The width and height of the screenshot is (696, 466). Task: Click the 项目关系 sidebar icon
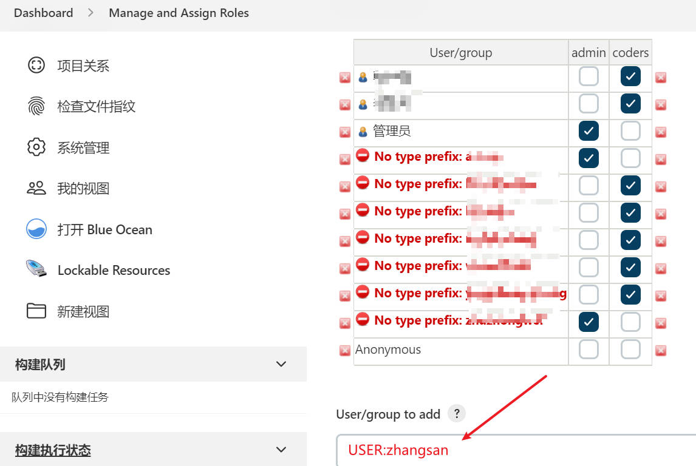coord(36,66)
